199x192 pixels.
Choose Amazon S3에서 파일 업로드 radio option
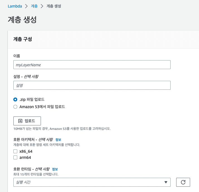pos(15,107)
